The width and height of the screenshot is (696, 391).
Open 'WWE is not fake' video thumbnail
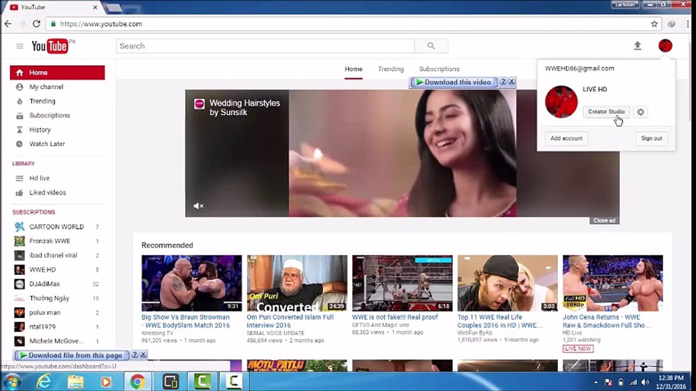tap(402, 283)
